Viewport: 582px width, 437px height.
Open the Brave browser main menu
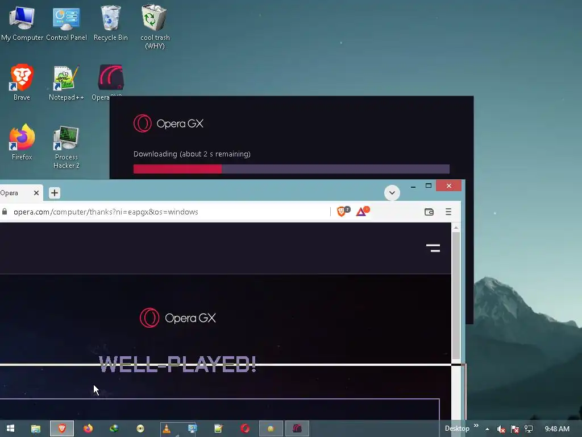click(x=448, y=212)
